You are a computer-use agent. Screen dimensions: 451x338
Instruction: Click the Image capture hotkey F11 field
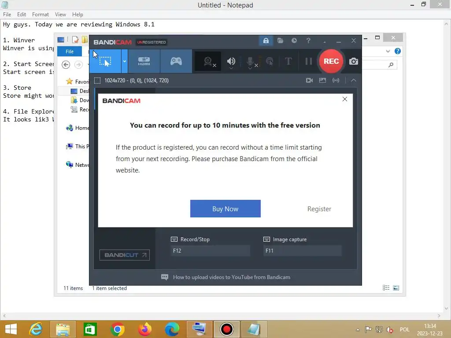click(302, 250)
